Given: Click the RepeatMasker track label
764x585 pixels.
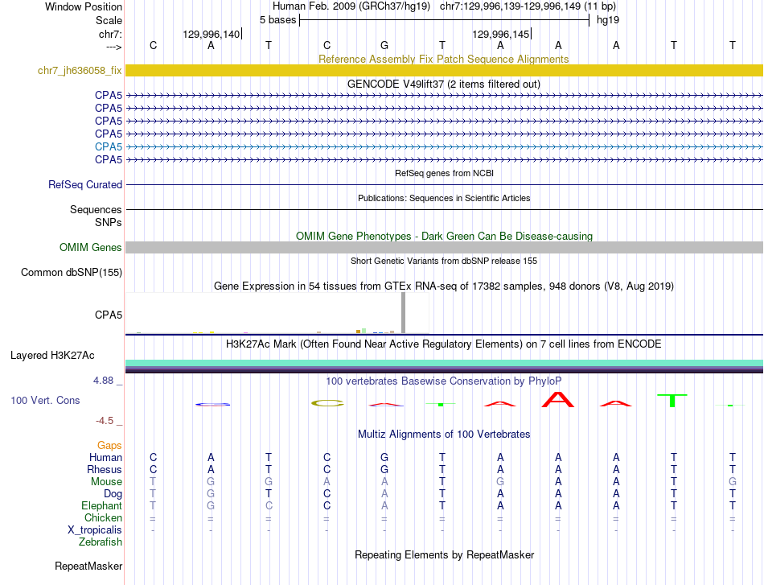Looking at the screenshot, I should [x=88, y=566].
